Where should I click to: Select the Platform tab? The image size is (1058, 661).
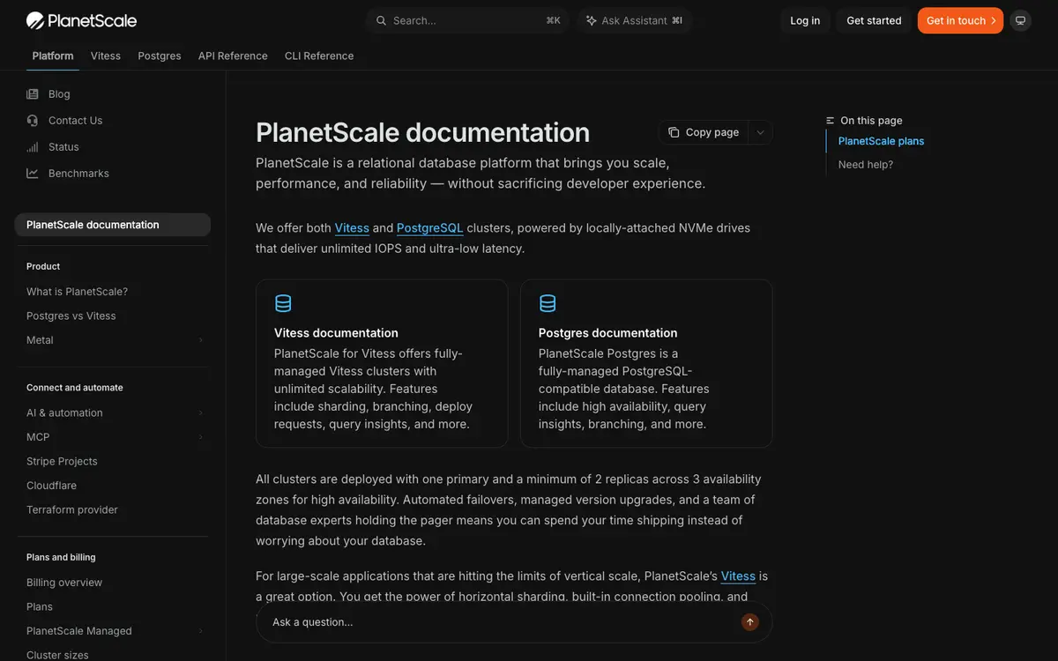click(x=53, y=56)
